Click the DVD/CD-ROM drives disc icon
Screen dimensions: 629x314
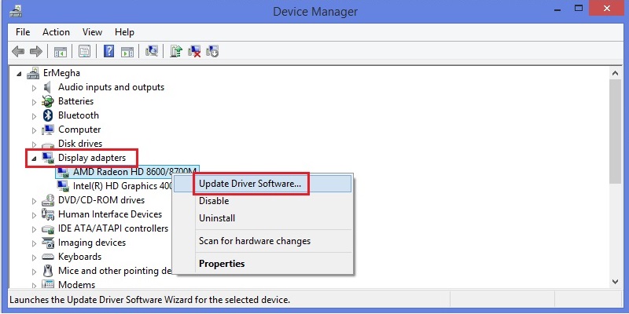[x=48, y=200]
